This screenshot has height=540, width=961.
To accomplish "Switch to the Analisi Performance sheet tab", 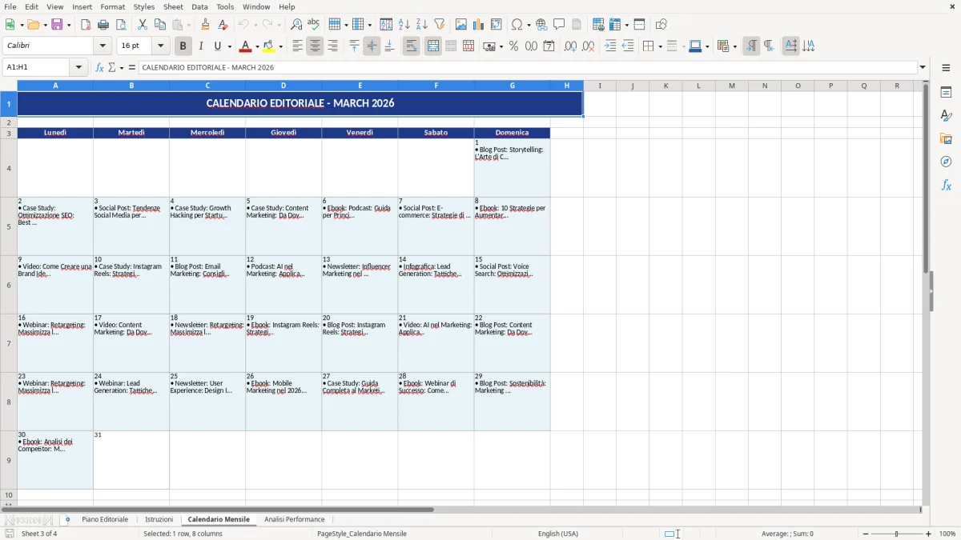I will point(294,518).
